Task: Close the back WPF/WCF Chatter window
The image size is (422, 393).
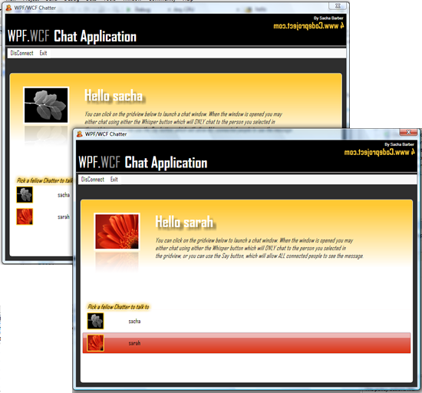Action: coord(338,5)
